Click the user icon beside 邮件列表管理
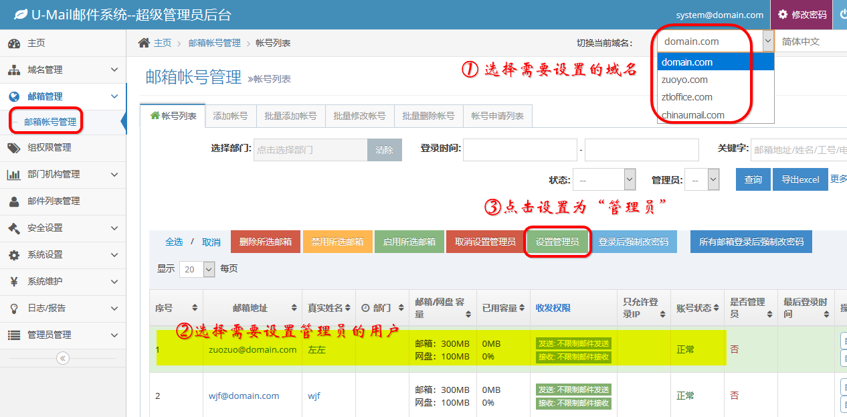The height and width of the screenshot is (417, 847). tap(14, 201)
